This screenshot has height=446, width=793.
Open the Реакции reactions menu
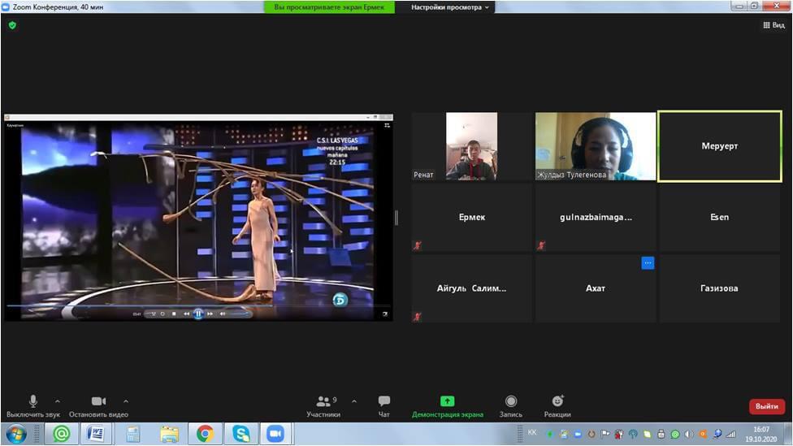pos(557,402)
